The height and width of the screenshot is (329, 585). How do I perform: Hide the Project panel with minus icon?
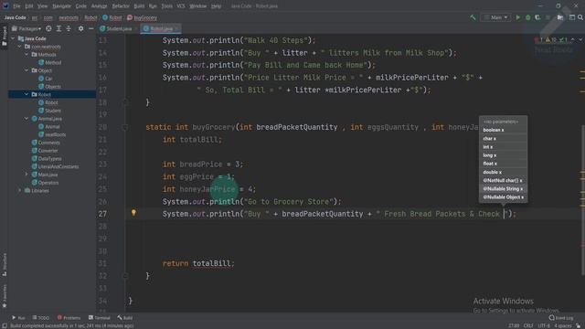coord(91,28)
